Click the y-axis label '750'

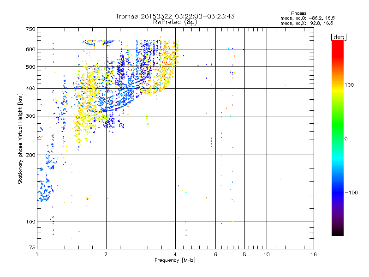30,29
